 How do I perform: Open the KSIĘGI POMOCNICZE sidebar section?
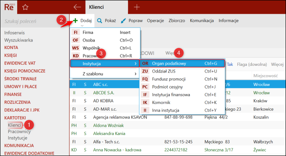pyautogui.click(x=25, y=71)
